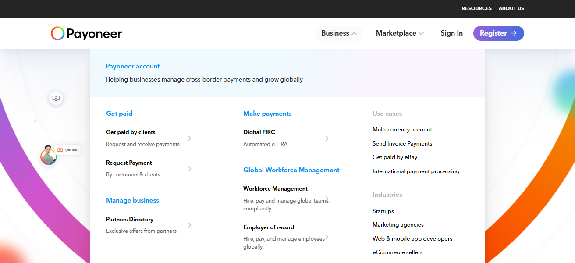Choose Marketing agencies industry link
The height and width of the screenshot is (263, 575).
point(398,225)
